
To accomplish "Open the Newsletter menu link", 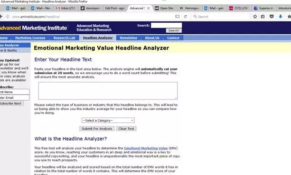I will click(x=129, y=38).
